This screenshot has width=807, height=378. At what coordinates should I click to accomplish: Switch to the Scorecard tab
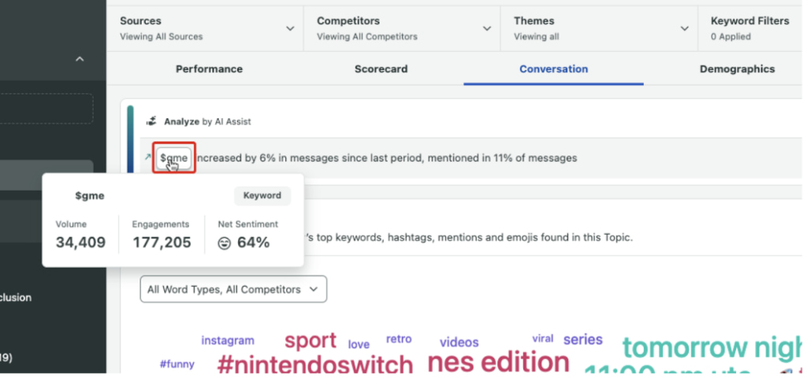coord(381,69)
